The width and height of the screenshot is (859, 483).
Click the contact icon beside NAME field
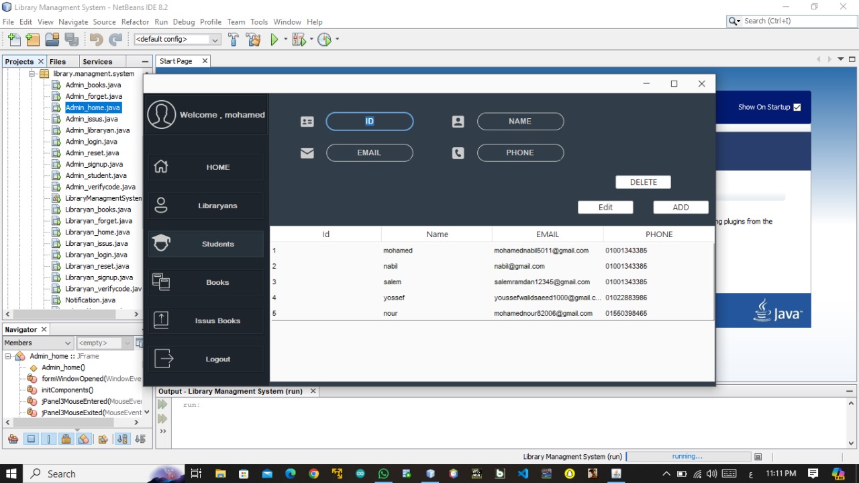click(458, 122)
